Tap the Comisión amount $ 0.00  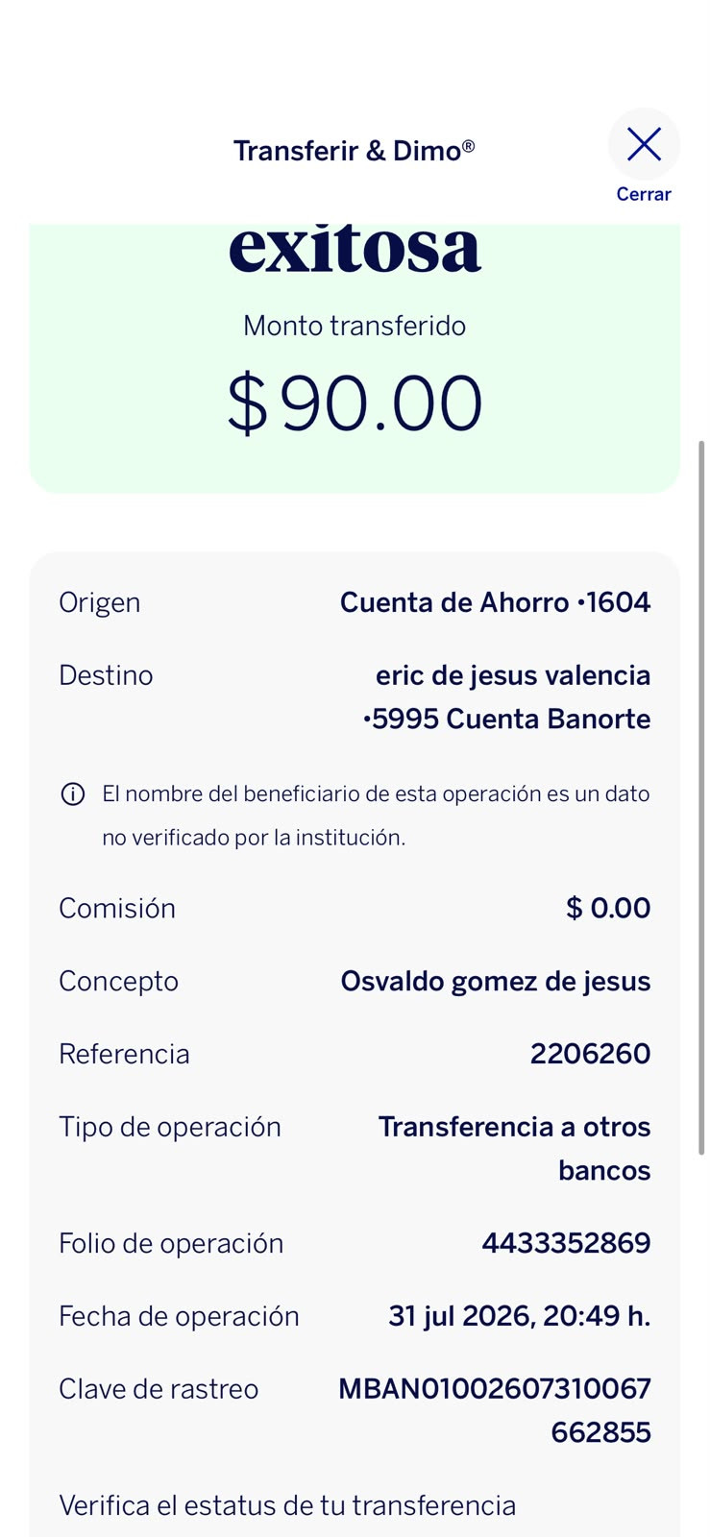point(608,908)
